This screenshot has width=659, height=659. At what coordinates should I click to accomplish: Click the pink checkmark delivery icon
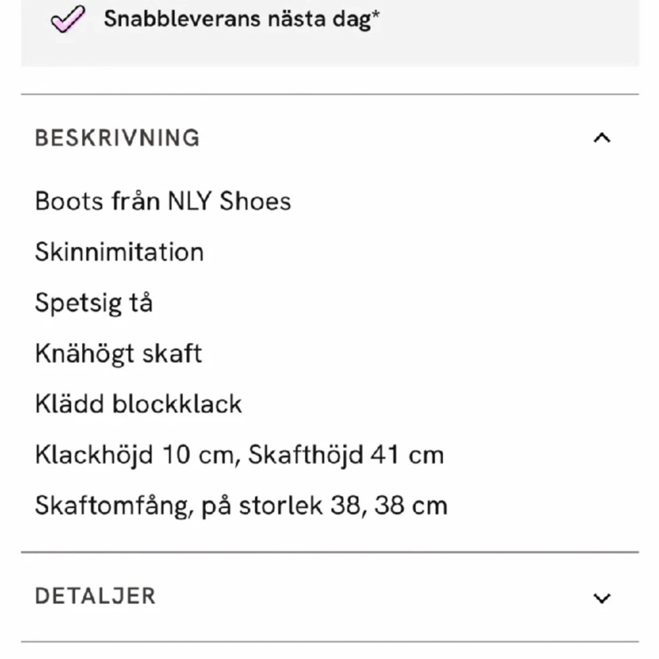pos(66,19)
